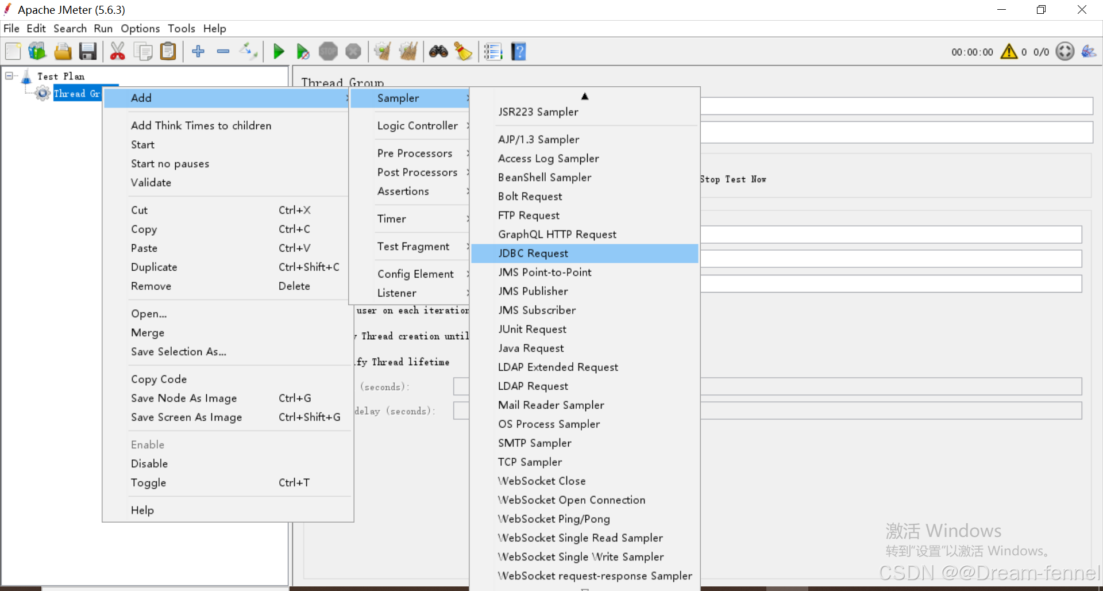The image size is (1103, 591).
Task: Click the Reset search icon
Action: (463, 52)
